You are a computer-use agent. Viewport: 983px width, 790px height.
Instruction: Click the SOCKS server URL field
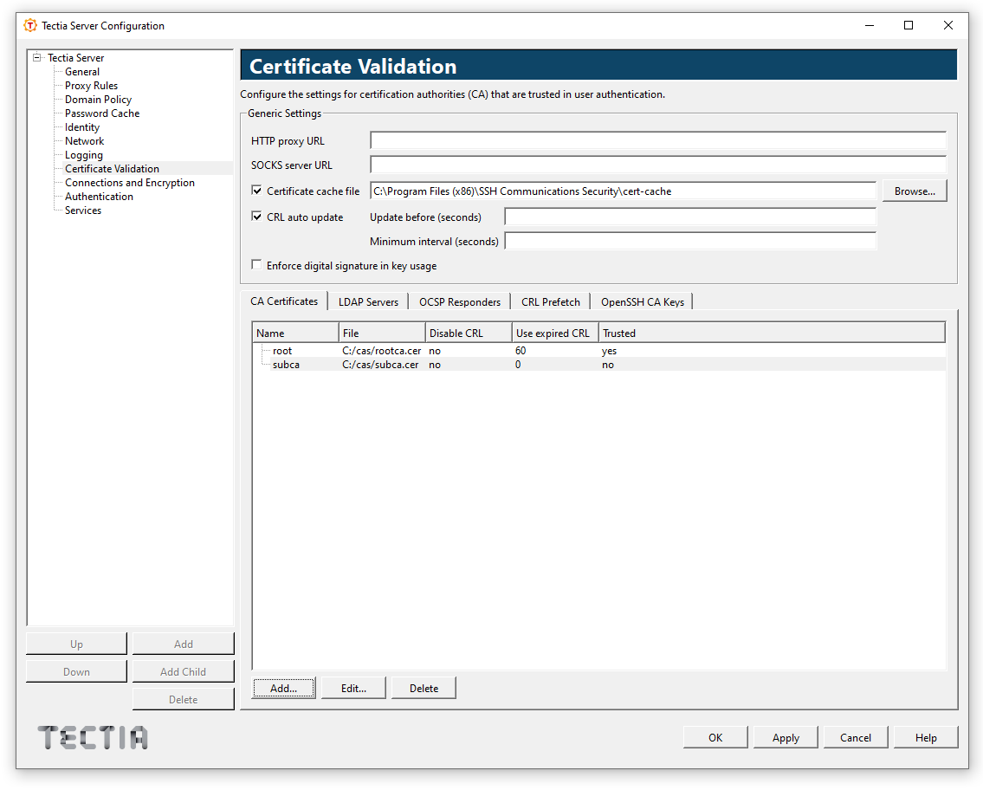[x=657, y=165]
